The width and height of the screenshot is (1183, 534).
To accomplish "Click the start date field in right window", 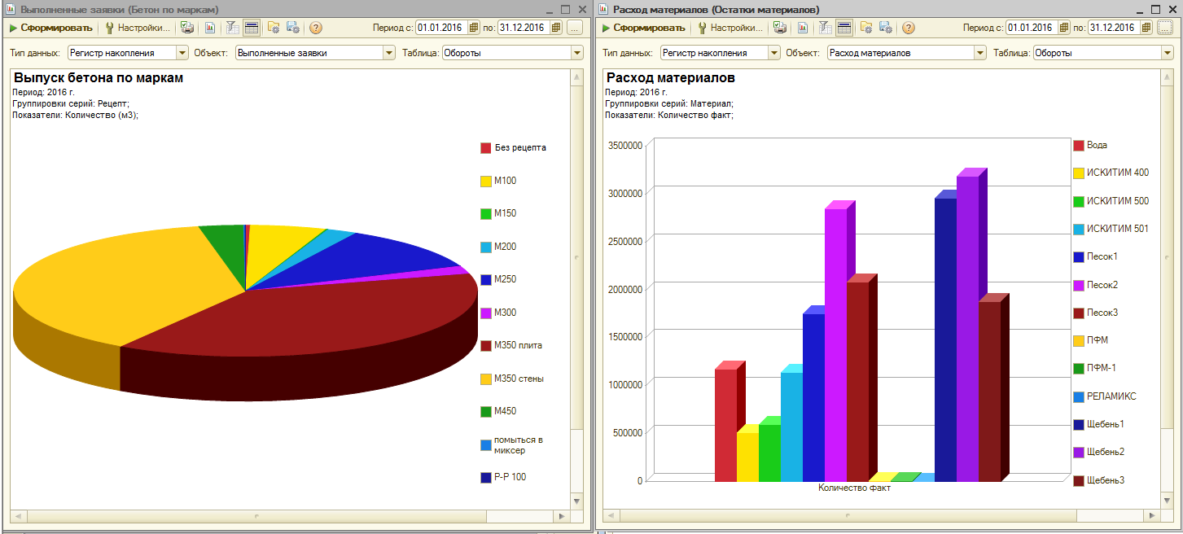I will (x=1032, y=28).
